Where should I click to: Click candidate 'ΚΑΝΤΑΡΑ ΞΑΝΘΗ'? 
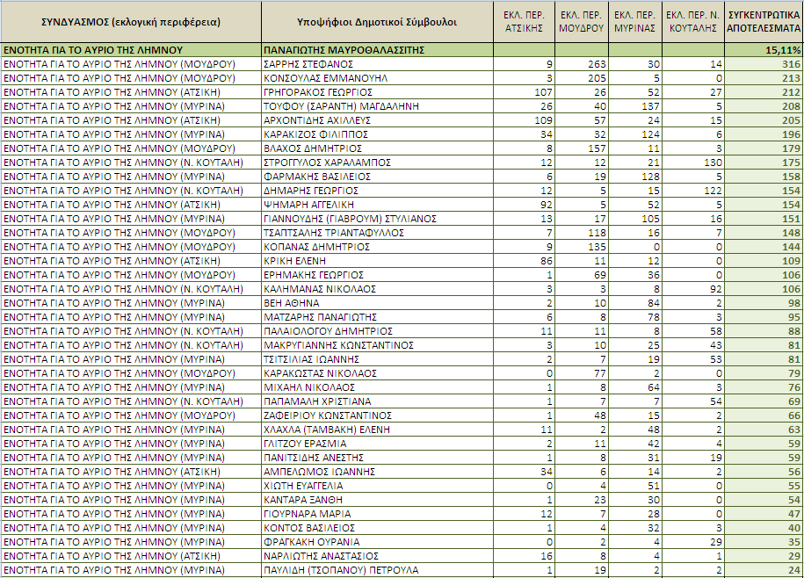coord(302,500)
